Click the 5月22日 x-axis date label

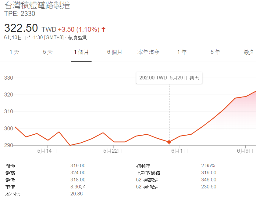pyautogui.click(x=113, y=151)
